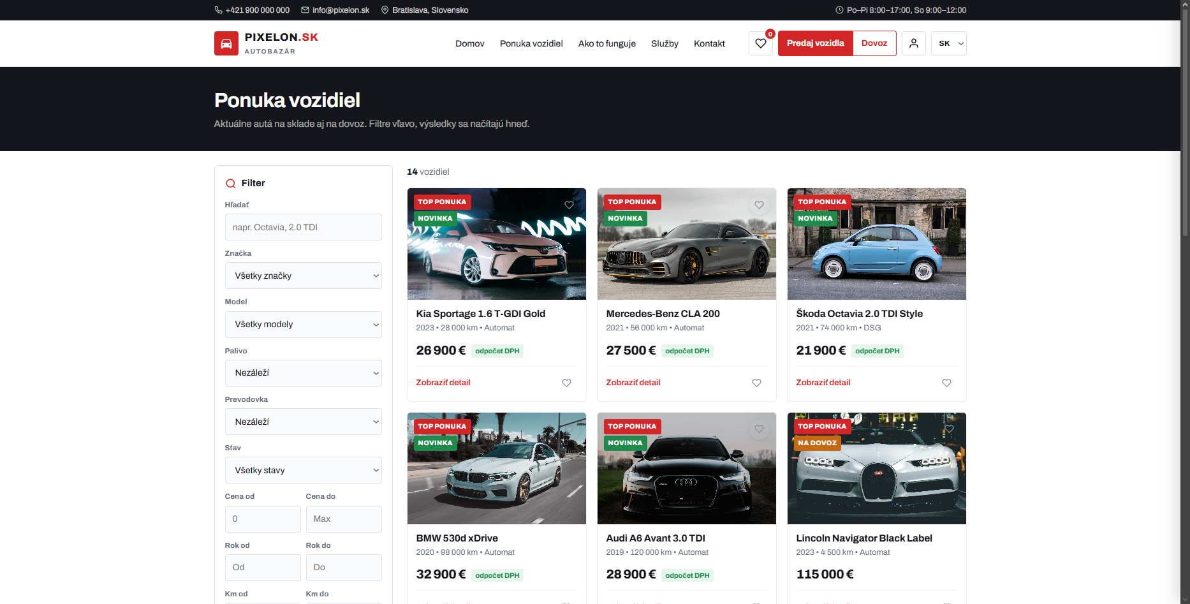Click the Pixelon car logo icon

click(226, 43)
